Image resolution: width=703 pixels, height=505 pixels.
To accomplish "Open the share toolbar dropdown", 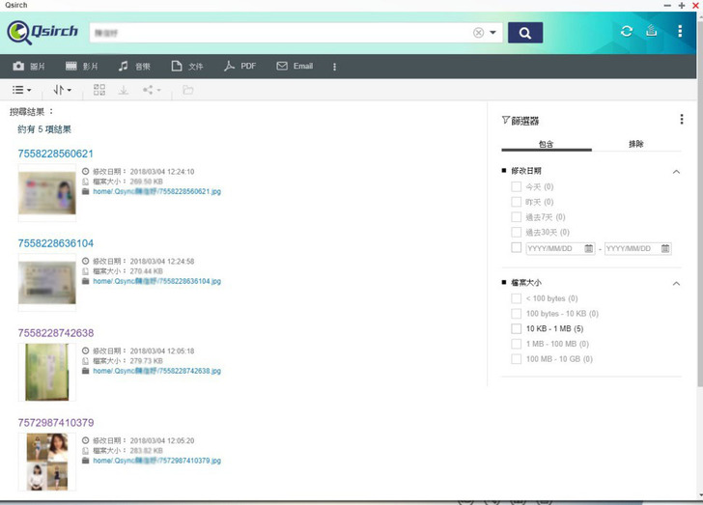I will 152,90.
